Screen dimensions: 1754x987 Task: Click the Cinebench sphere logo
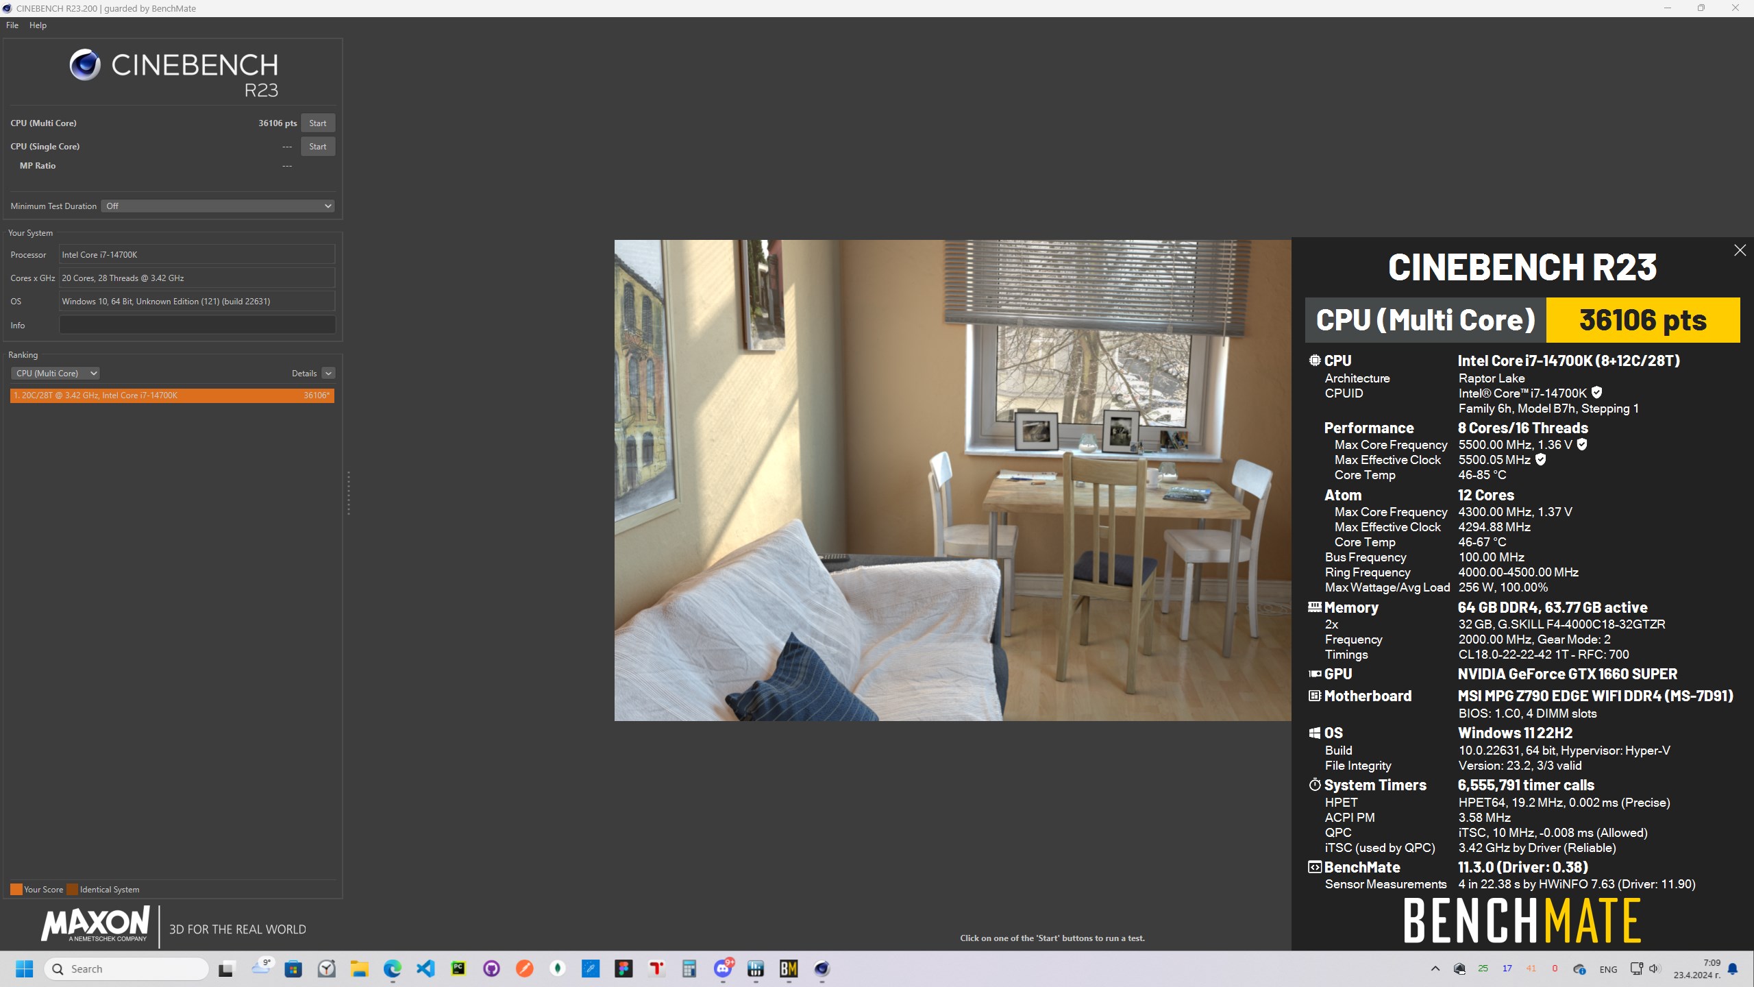[85, 65]
